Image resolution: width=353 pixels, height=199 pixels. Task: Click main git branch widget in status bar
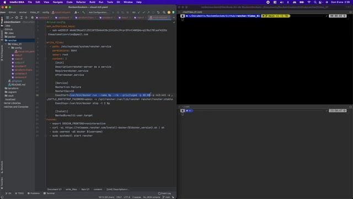167,197
